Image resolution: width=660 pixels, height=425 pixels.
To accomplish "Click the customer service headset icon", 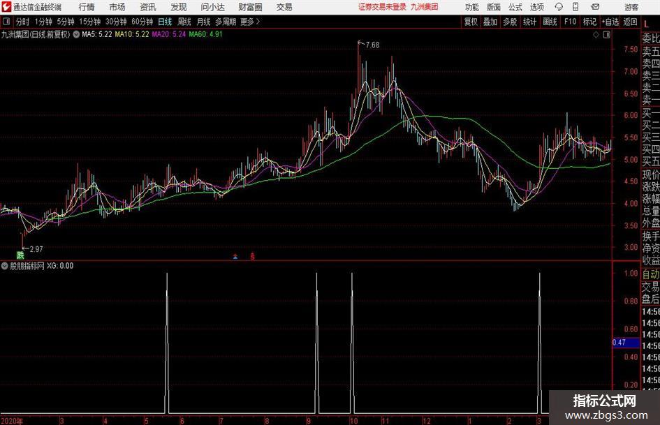I will [559, 7].
